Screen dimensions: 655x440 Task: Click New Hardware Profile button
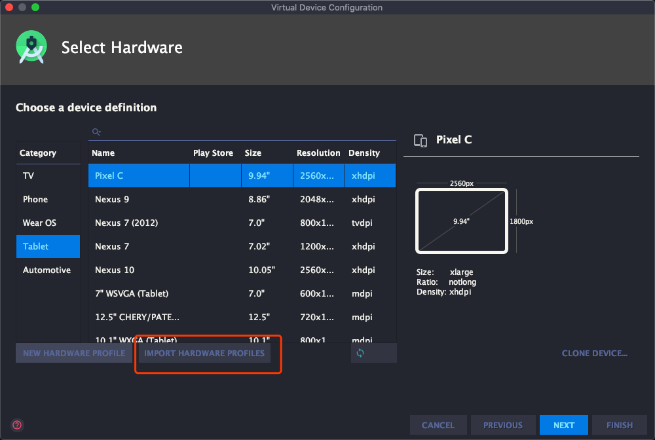coord(74,353)
